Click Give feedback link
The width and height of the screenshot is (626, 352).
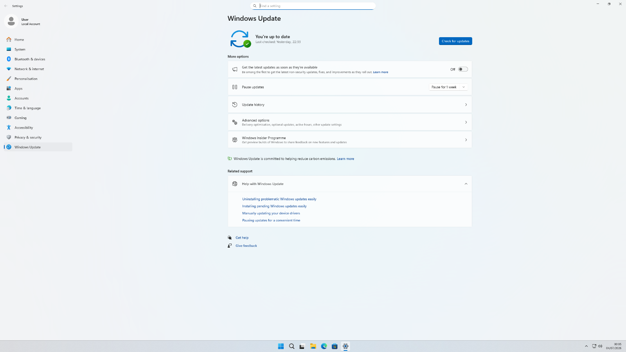[246, 246]
